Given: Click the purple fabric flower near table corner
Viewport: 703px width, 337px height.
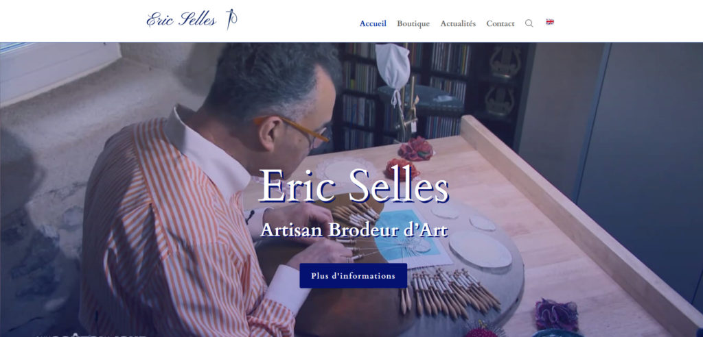Looking at the screenshot, I should [x=556, y=314].
